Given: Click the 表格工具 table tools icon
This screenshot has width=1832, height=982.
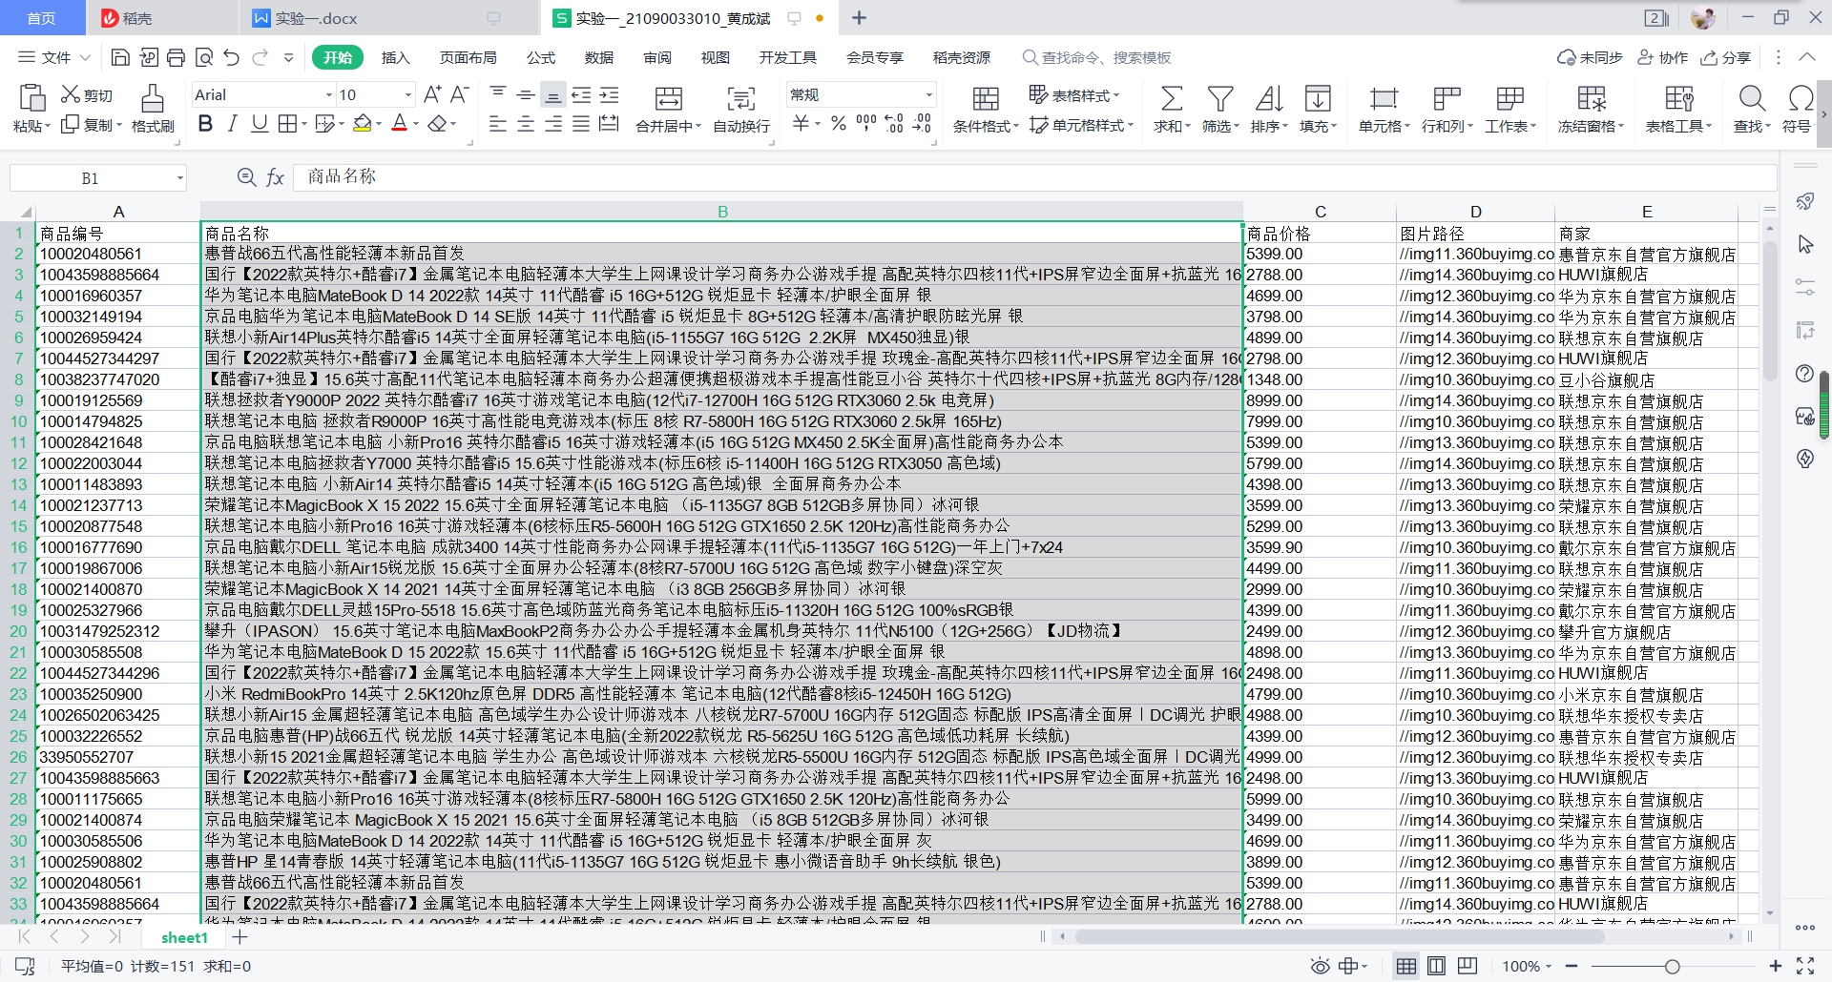Looking at the screenshot, I should point(1678,97).
